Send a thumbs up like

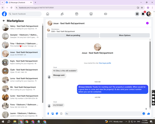(148, 114)
